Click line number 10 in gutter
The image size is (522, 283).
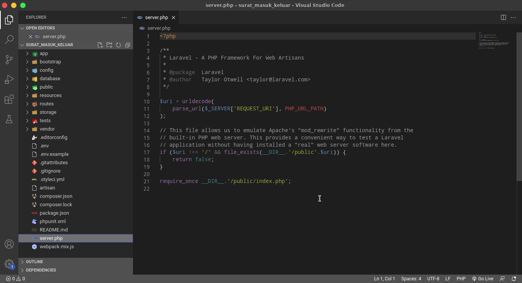(x=147, y=102)
